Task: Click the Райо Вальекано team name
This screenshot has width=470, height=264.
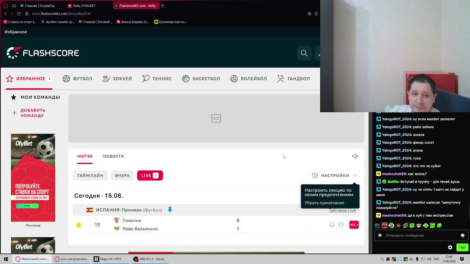Action: point(140,229)
